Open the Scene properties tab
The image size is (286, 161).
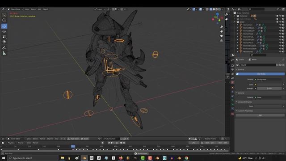(x=232, y=78)
